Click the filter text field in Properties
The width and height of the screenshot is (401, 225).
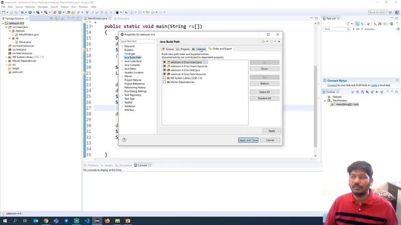137,41
